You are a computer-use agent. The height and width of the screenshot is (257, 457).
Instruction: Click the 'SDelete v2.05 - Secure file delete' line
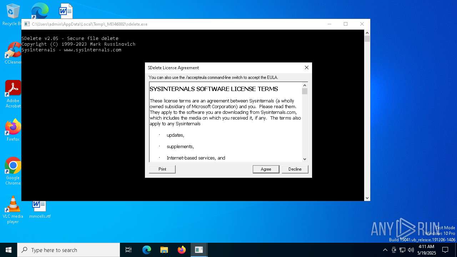click(x=70, y=38)
